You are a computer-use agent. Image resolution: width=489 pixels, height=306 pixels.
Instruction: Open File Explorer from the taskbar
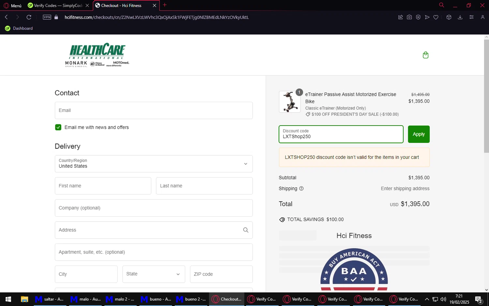tap(24, 299)
